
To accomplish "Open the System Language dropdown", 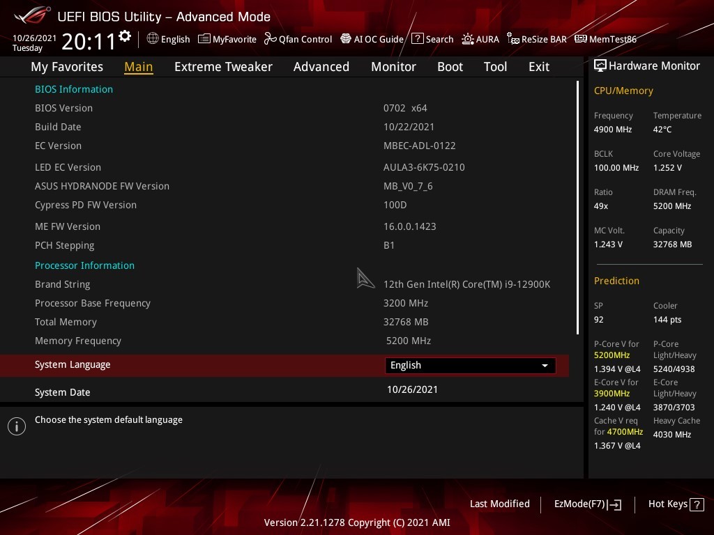I will [471, 365].
